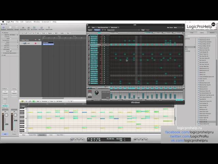Click the Ultrabeat instrument slot on channel strip
Image resolution: width=218 pixels, height=164 pixels.
(x=5, y=106)
